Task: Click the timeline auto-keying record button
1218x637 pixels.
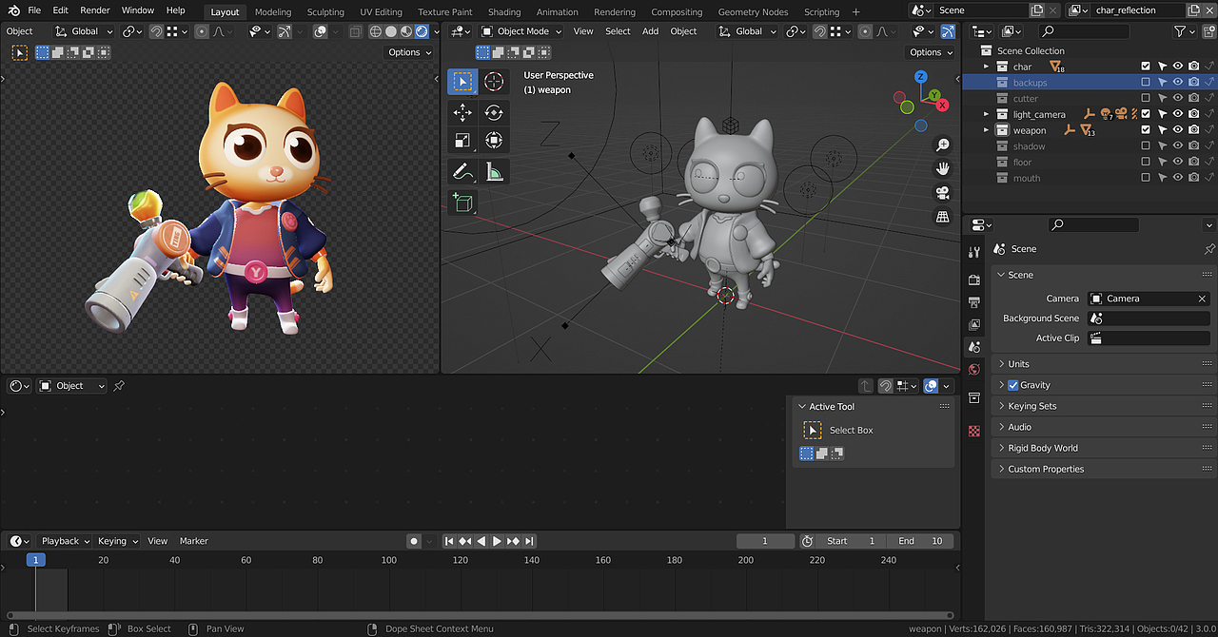Action: point(414,541)
